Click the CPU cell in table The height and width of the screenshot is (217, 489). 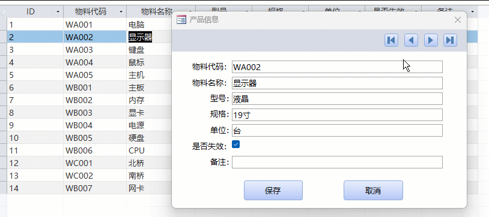tap(149, 150)
